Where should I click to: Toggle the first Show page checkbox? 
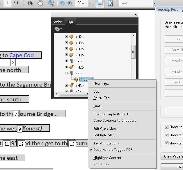[166, 127]
